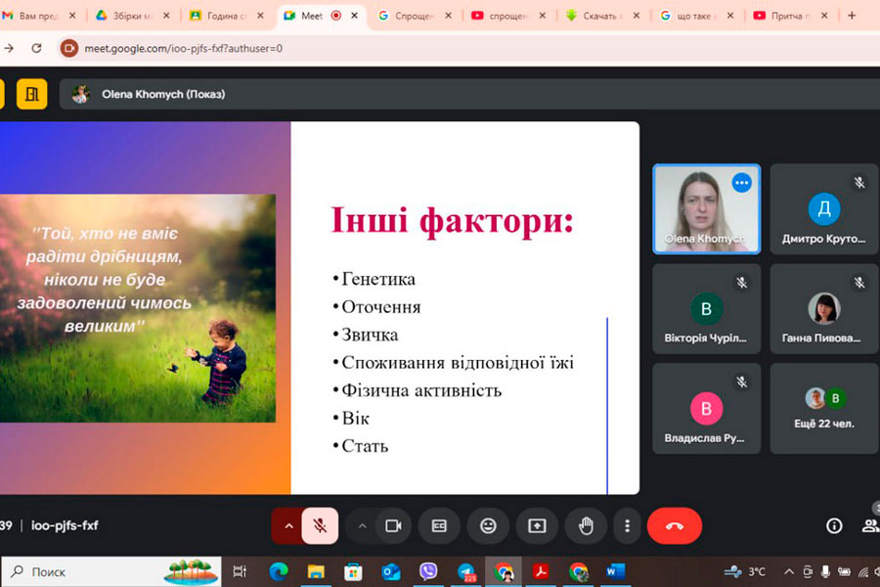This screenshot has height=587, width=880.
Task: Open Olena Khomych tile options menu
Action: 742,182
